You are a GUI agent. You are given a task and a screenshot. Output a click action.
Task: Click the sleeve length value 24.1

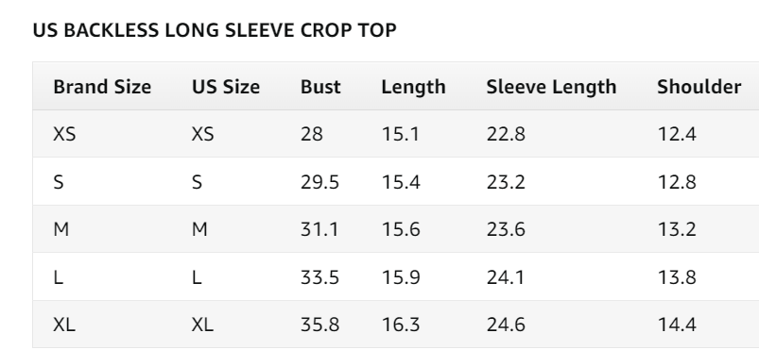[x=506, y=277]
